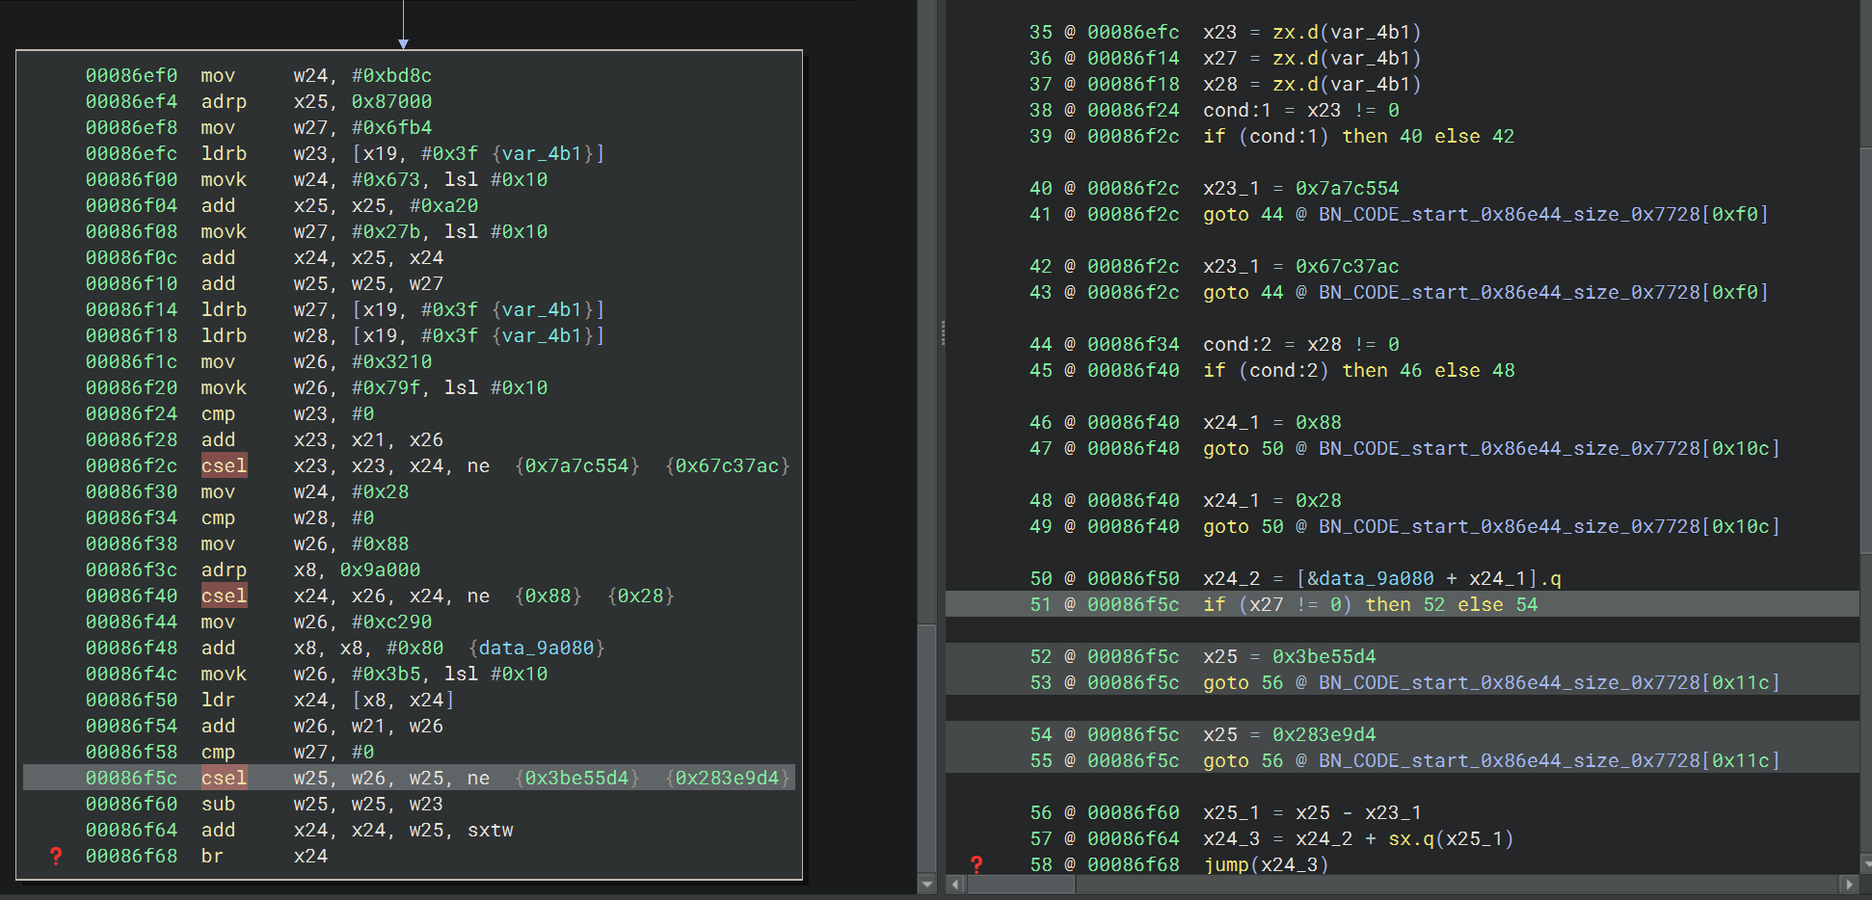The height and width of the screenshot is (900, 1872).
Task: Select the highlighted csel at 00086f2c
Action: click(x=224, y=465)
